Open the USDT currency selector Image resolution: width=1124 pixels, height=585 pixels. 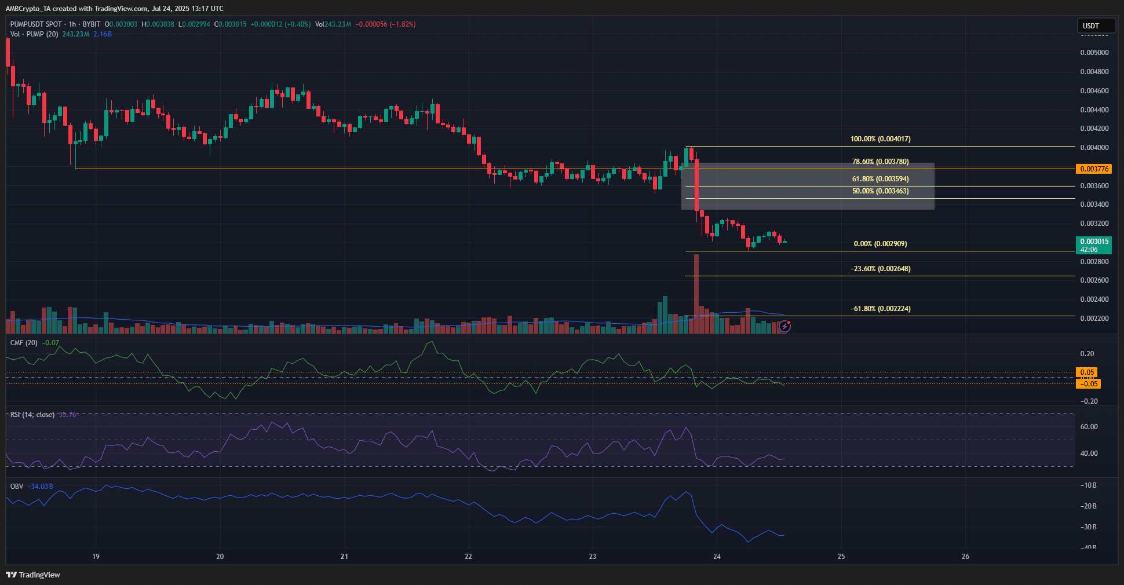pos(1094,25)
